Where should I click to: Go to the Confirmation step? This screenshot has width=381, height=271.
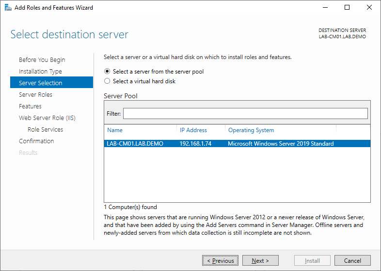point(36,141)
